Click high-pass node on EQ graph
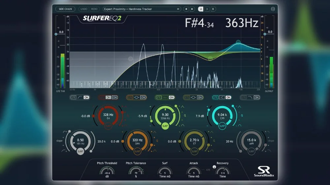 [130, 59]
